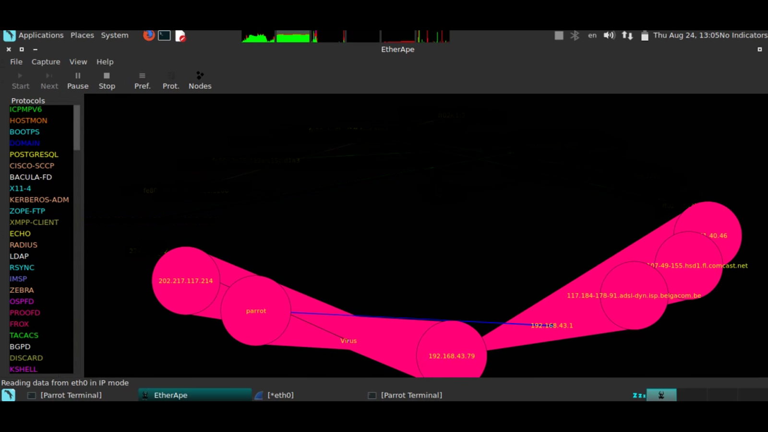Click the system monitor graph applet

click(x=346, y=36)
